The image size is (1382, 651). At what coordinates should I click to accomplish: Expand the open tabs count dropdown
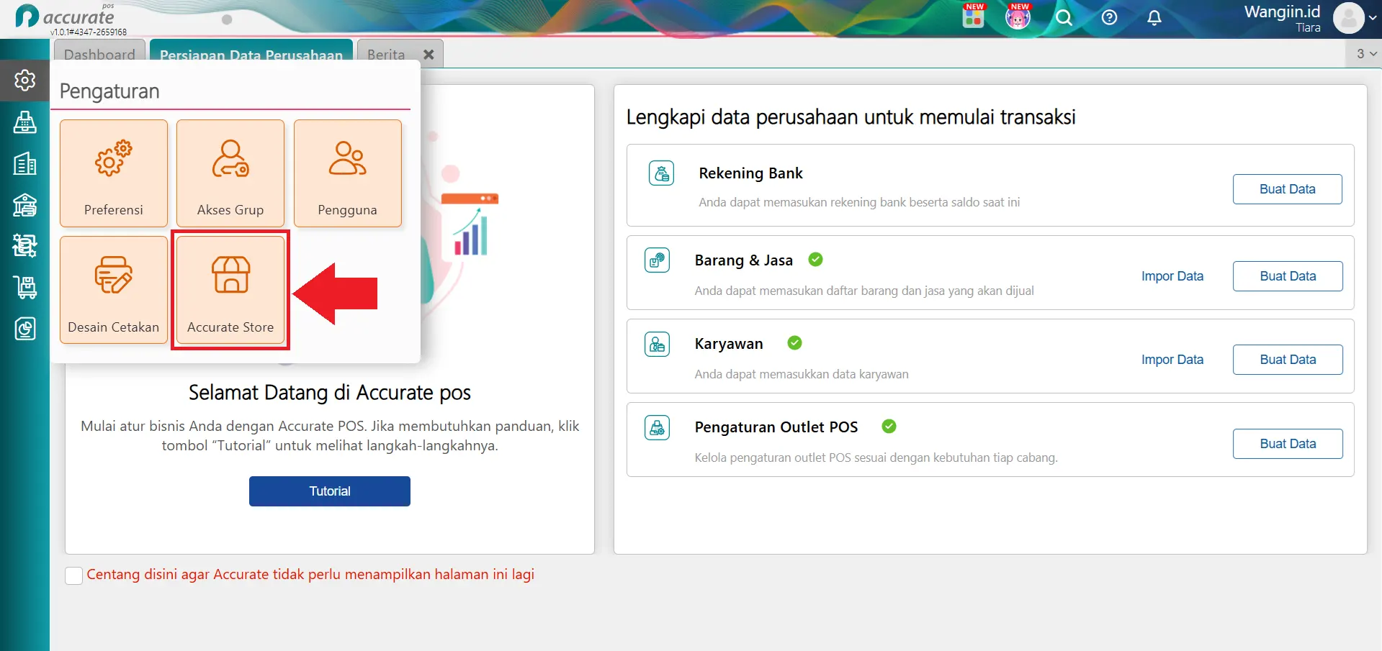coord(1365,54)
